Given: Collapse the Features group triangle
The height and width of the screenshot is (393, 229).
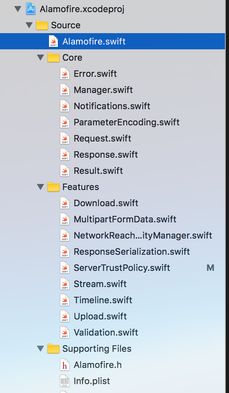Looking at the screenshot, I should tap(40, 187).
